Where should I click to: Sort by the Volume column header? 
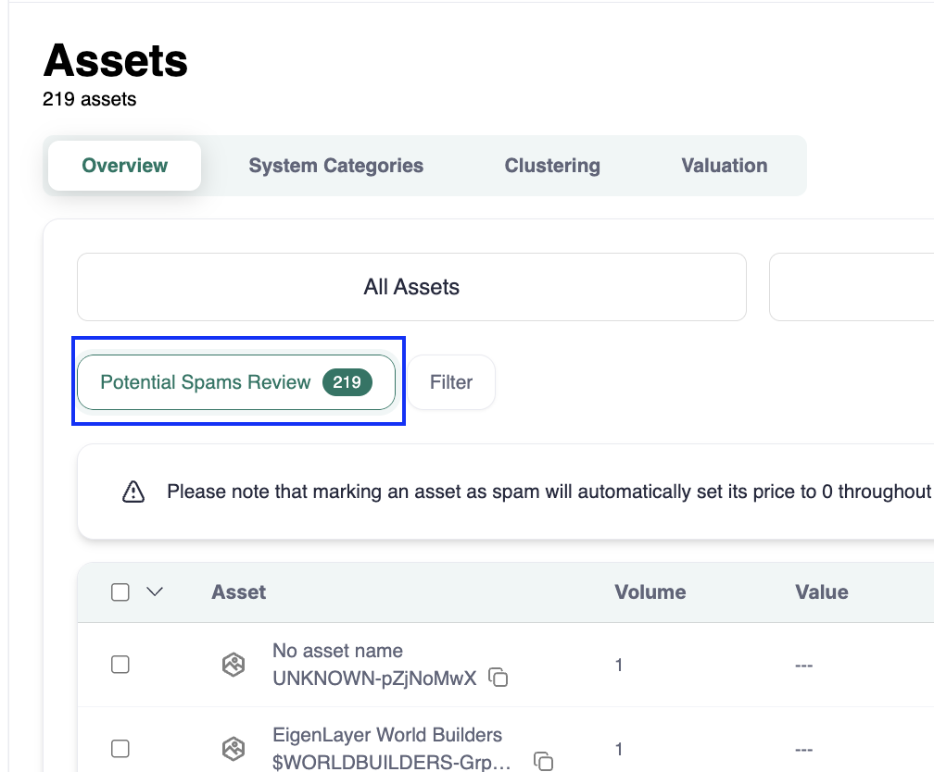pyautogui.click(x=650, y=592)
